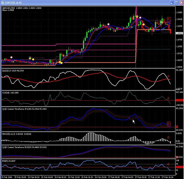Click the '27 Feb 08:30' time axis label
The height and width of the screenshot is (179, 184).
coord(141,177)
